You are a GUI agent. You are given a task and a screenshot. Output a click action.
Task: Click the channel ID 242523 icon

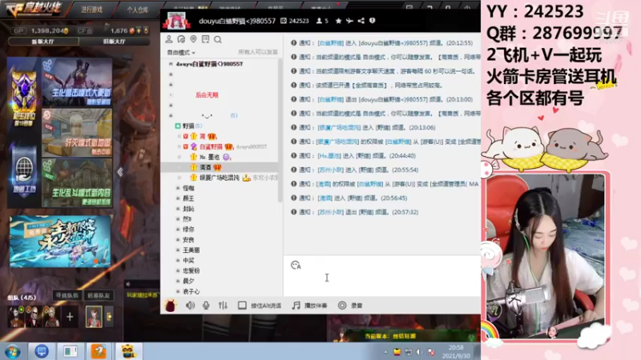coord(284,21)
